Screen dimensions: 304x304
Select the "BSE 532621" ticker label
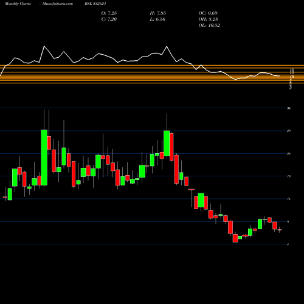click(95, 4)
